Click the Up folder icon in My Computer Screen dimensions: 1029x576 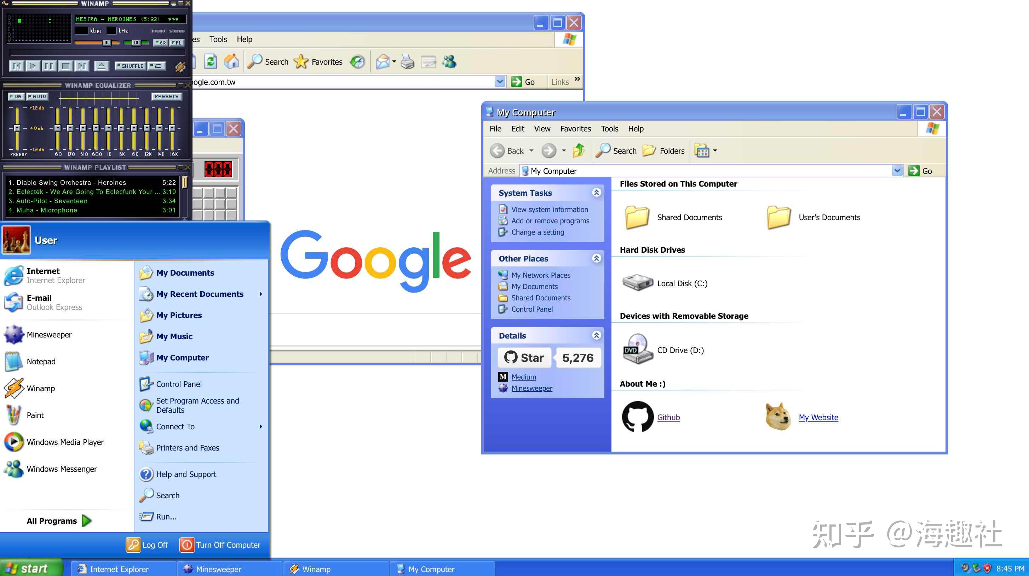tap(579, 151)
